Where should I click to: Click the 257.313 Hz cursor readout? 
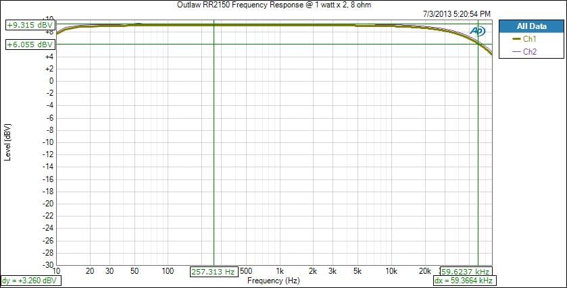[x=214, y=272]
